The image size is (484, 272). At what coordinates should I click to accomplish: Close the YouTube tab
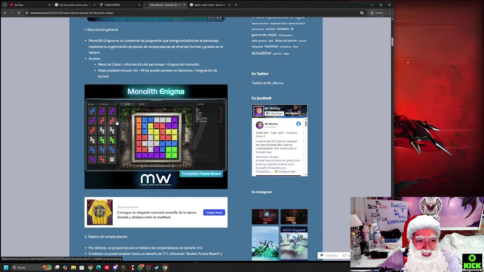click(x=49, y=5)
